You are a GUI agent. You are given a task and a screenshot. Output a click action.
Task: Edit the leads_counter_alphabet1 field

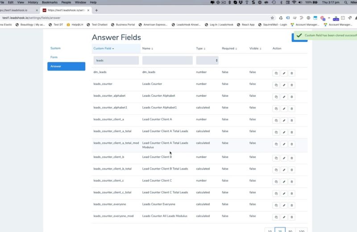tap(284, 109)
